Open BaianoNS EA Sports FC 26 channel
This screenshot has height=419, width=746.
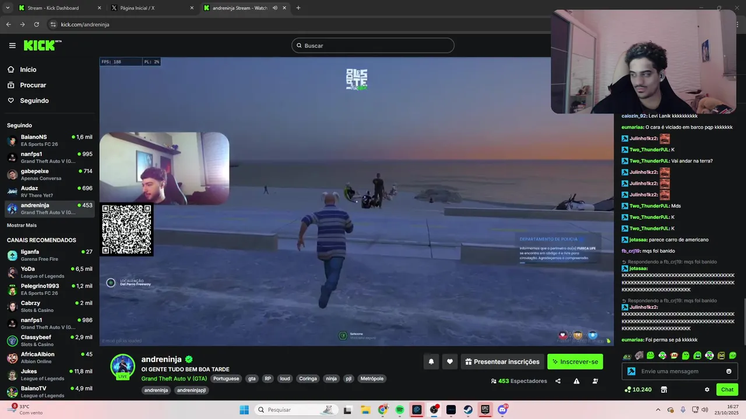(50, 140)
